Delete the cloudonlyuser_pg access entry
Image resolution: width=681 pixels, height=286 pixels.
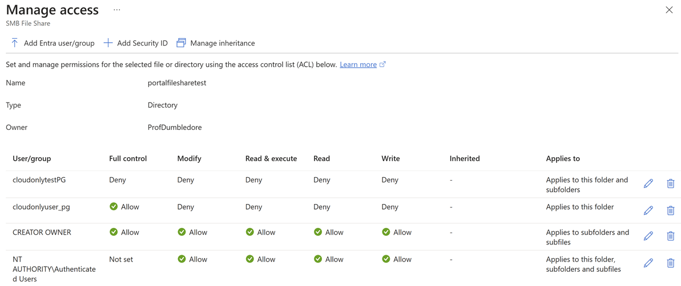[x=670, y=210]
